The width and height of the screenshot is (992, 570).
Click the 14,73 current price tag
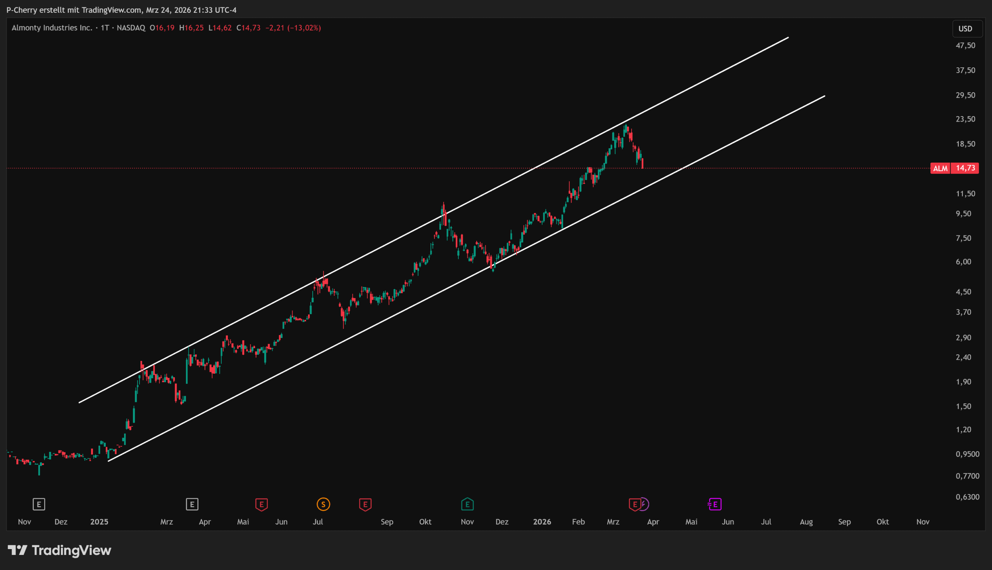(965, 168)
